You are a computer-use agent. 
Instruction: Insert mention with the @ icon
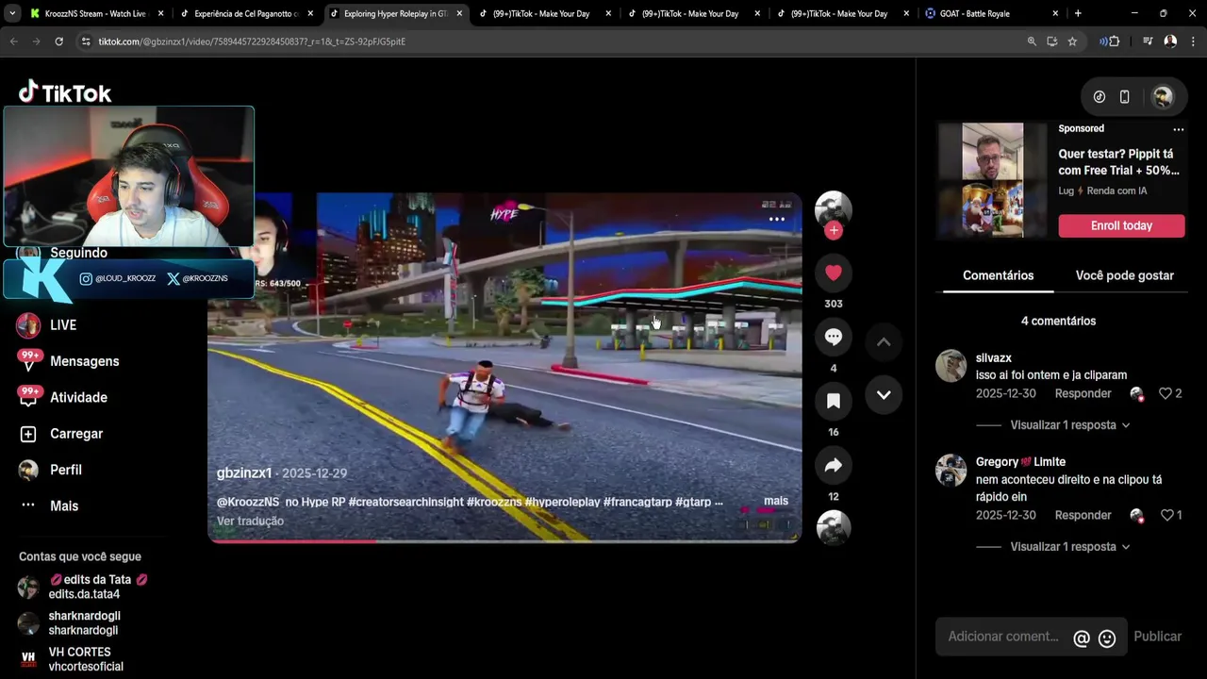[1082, 638]
